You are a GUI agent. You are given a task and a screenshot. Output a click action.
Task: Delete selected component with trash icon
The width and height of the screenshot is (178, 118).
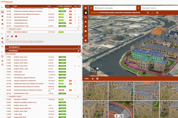12,36
